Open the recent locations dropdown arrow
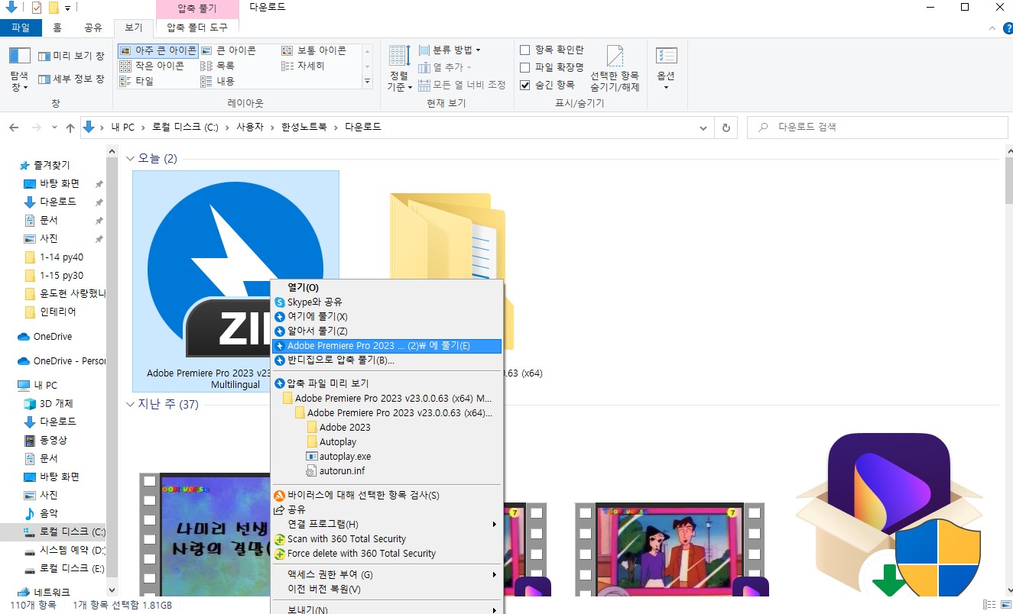1013x614 pixels. pos(54,128)
